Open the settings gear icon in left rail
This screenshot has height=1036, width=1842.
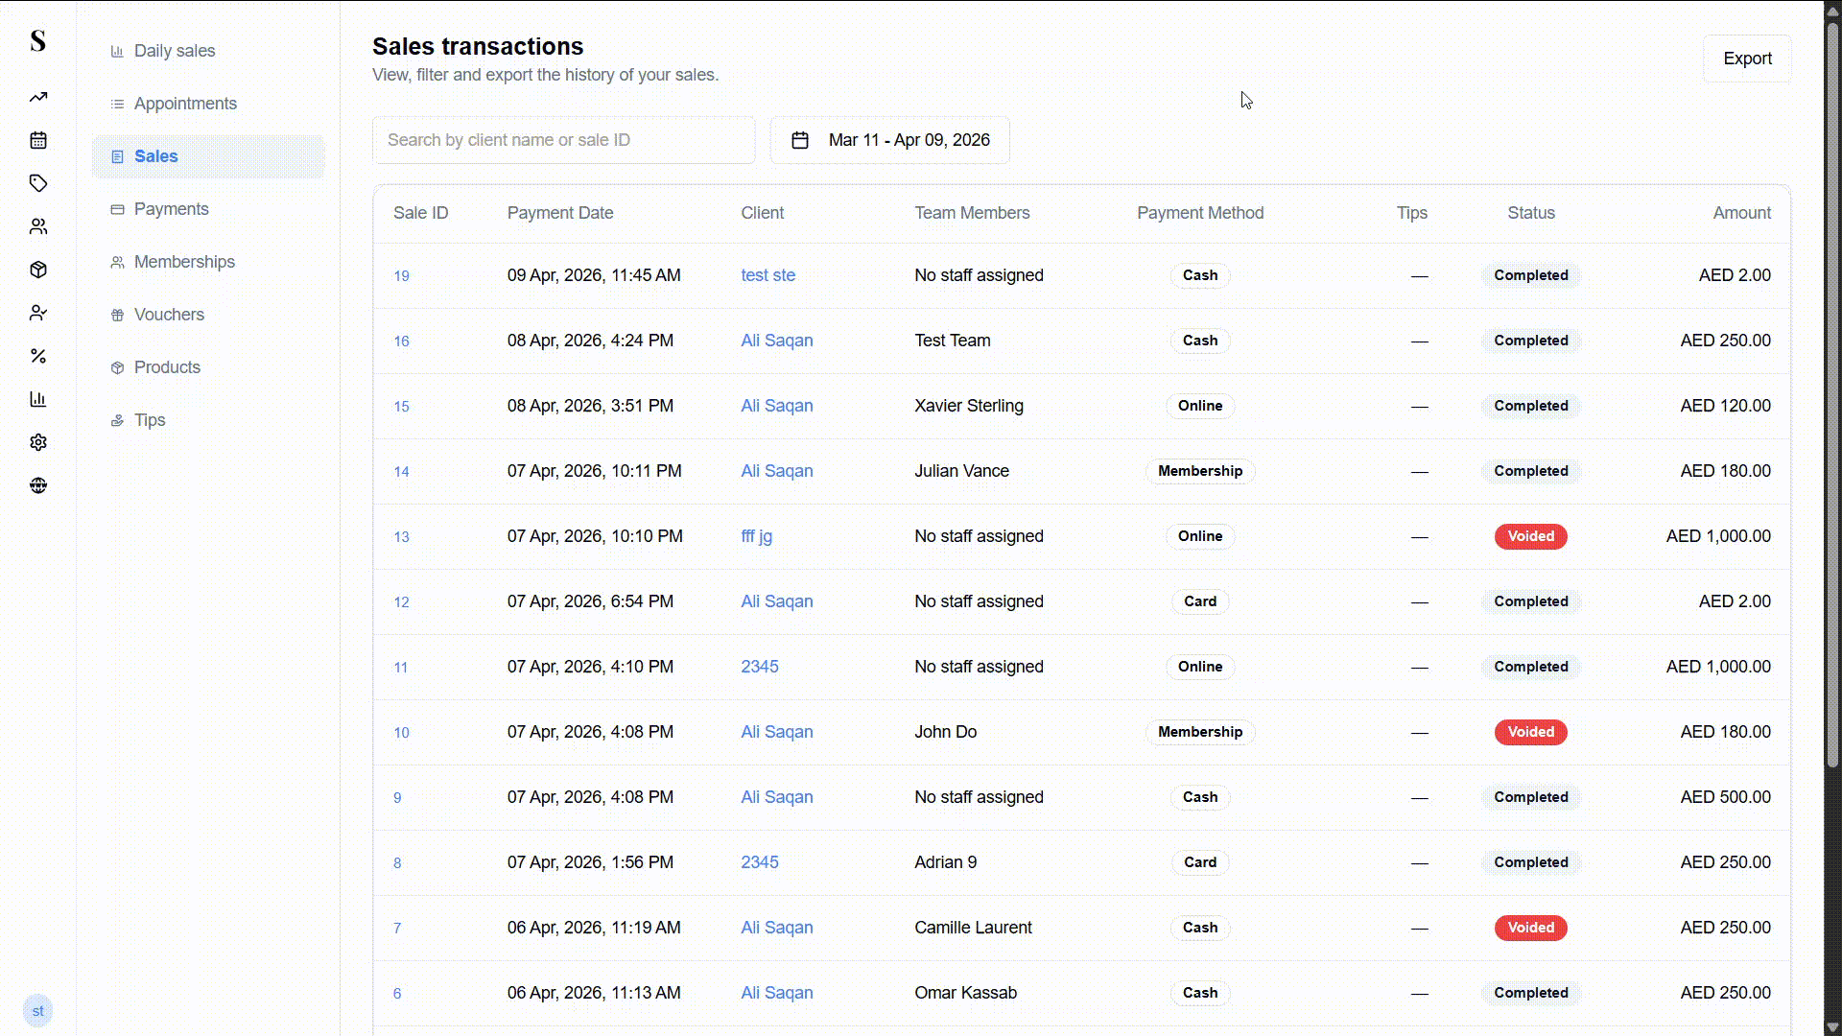(38, 442)
